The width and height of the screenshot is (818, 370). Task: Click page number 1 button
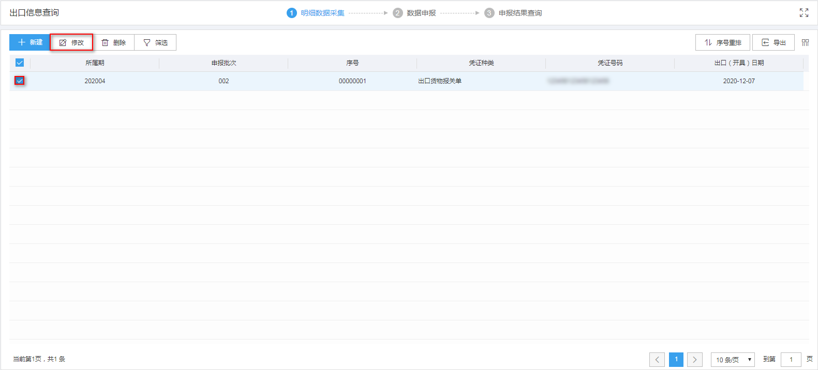point(676,360)
